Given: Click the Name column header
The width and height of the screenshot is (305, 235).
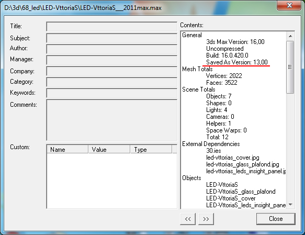Looking at the screenshot, I should (67, 149).
